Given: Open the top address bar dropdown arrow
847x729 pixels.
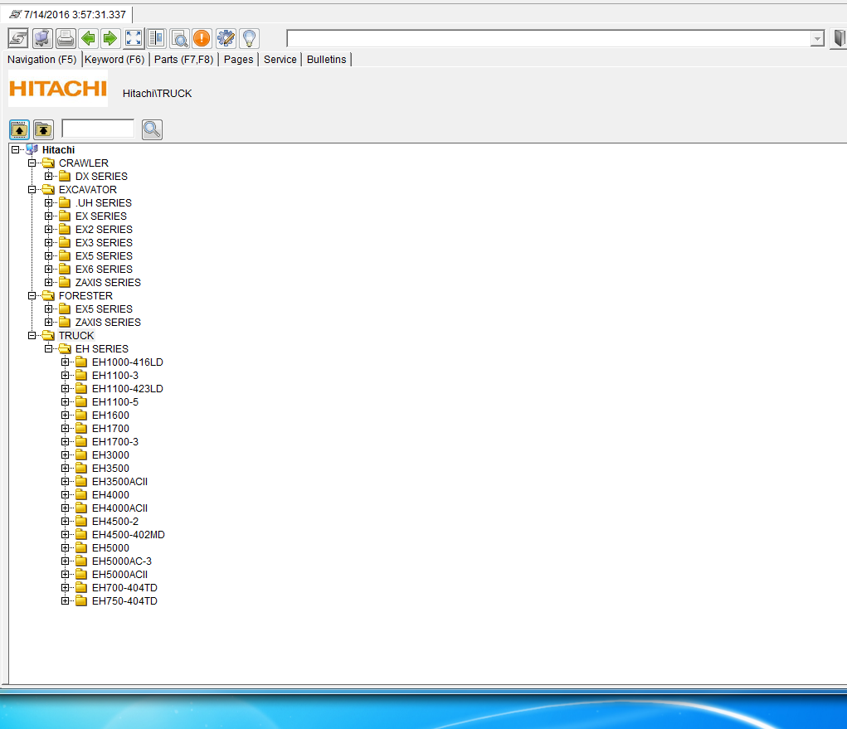Looking at the screenshot, I should (x=817, y=39).
